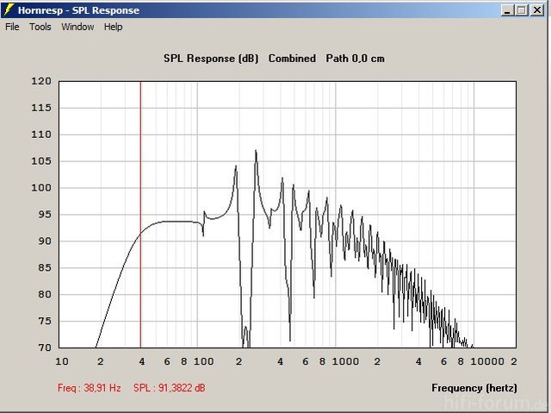Click the red frequency marker line

point(140,215)
